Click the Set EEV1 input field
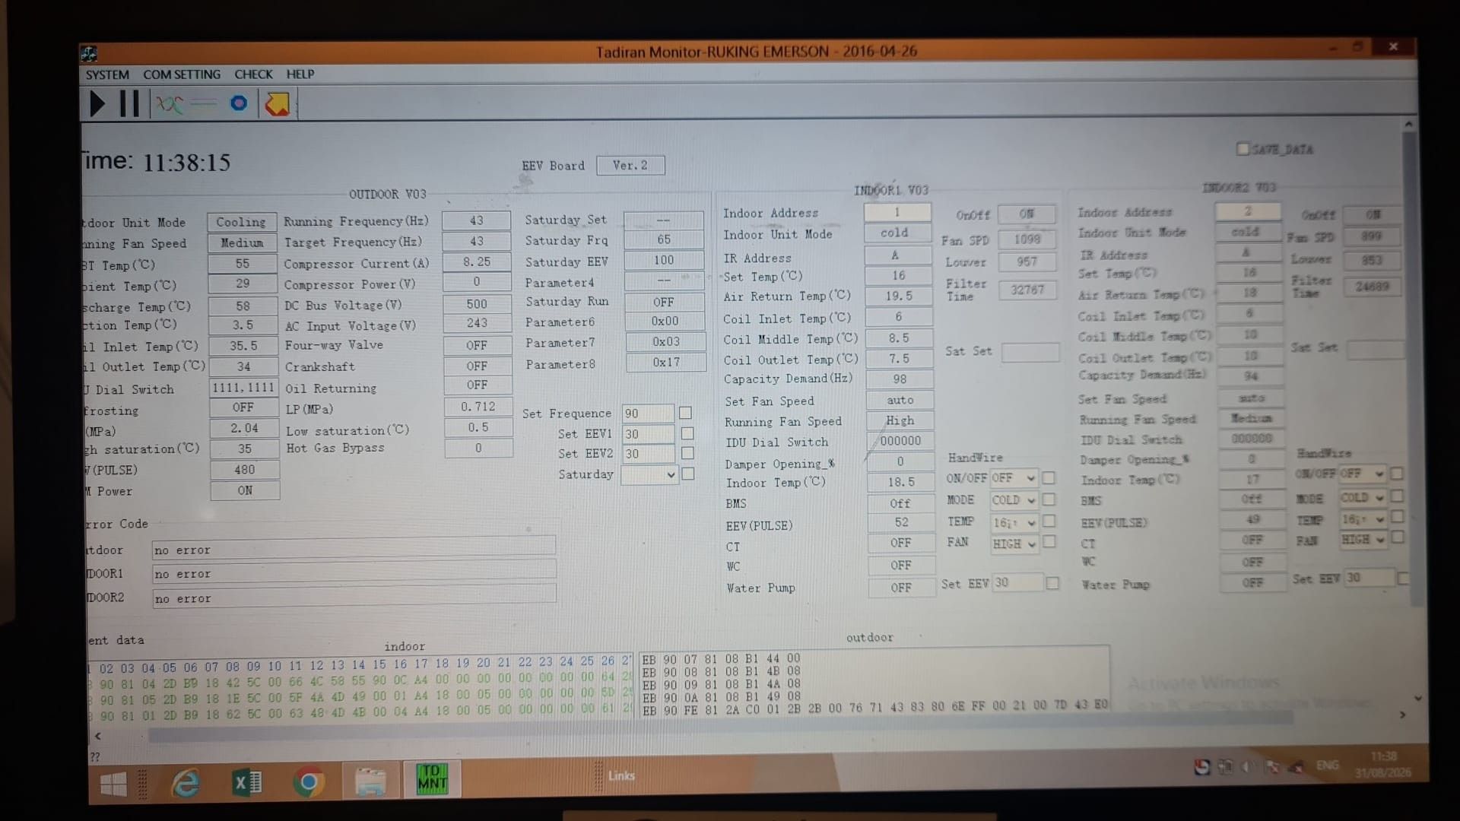This screenshot has height=821, width=1460. (x=648, y=434)
